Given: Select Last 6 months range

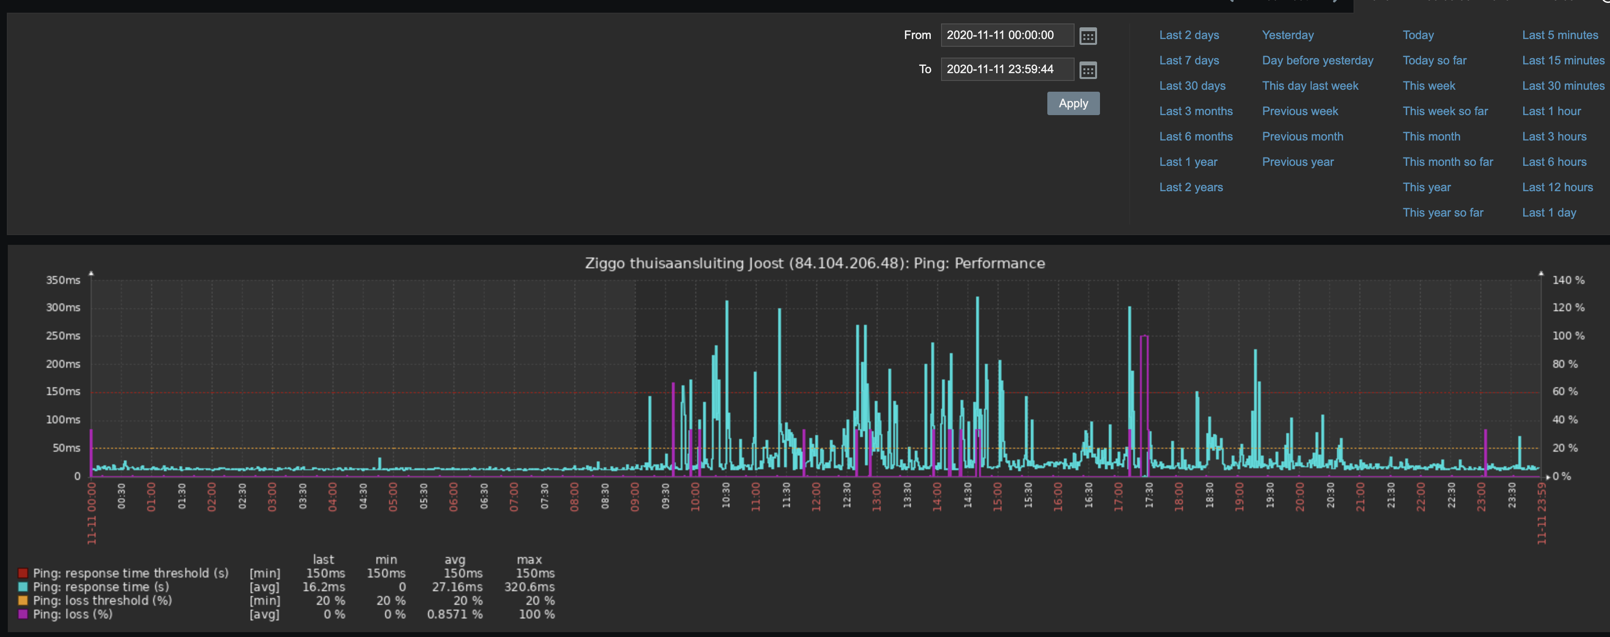Looking at the screenshot, I should 1195,136.
